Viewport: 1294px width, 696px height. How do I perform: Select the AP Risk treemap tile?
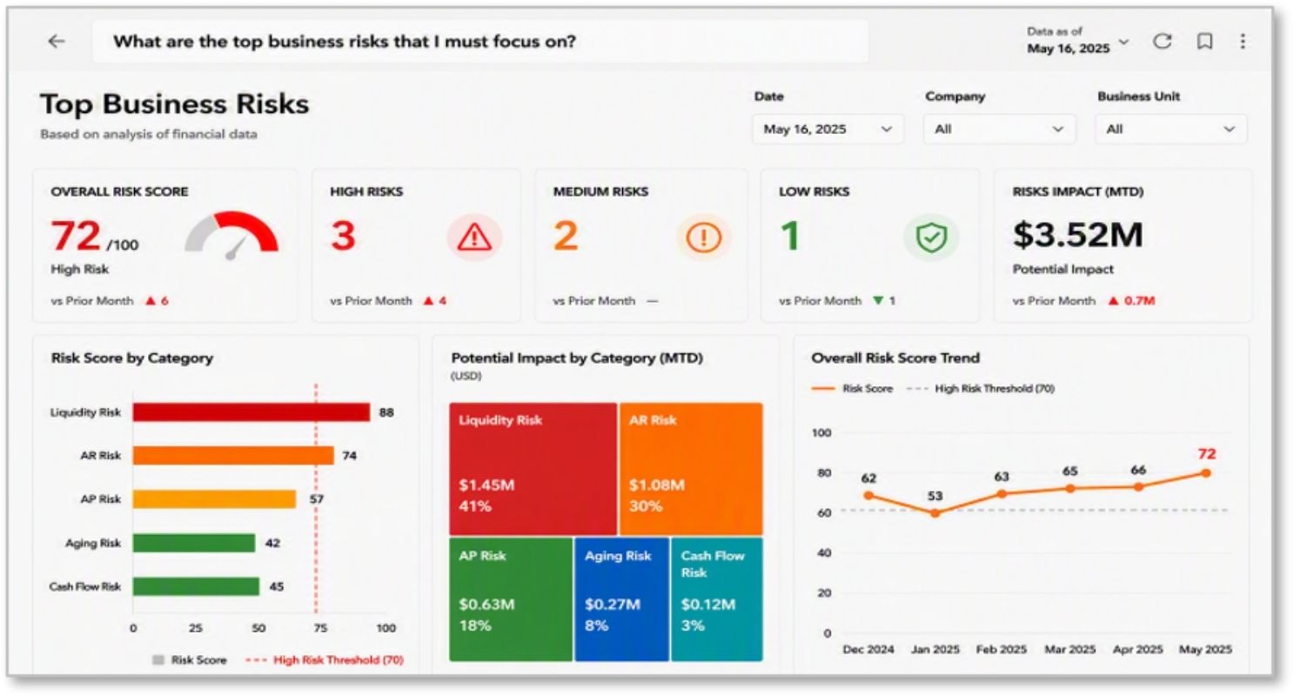[511, 599]
